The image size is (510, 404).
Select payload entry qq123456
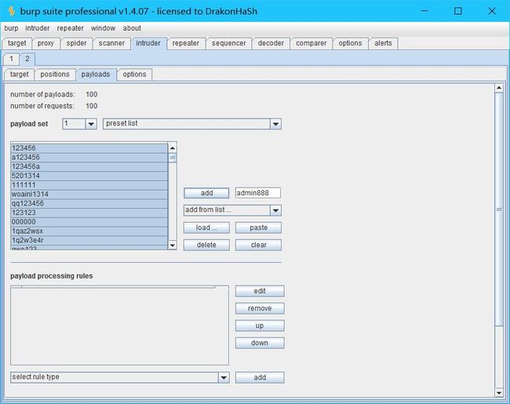coord(89,204)
